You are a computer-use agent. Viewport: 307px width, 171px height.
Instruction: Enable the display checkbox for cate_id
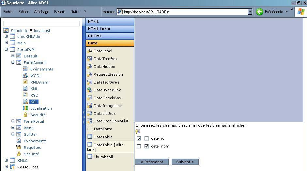tap(146, 138)
